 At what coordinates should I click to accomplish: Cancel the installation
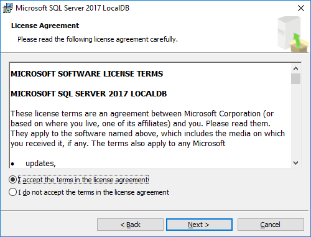coord(271,225)
